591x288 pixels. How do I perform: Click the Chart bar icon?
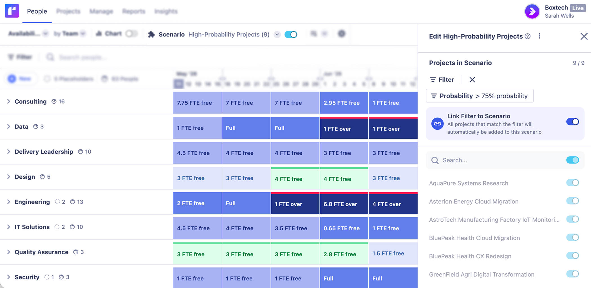pyautogui.click(x=98, y=34)
